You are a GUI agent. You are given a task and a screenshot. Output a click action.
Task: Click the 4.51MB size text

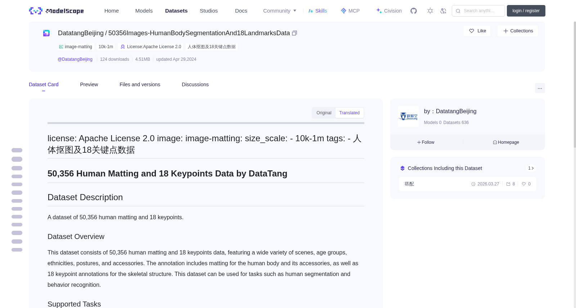[143, 59]
